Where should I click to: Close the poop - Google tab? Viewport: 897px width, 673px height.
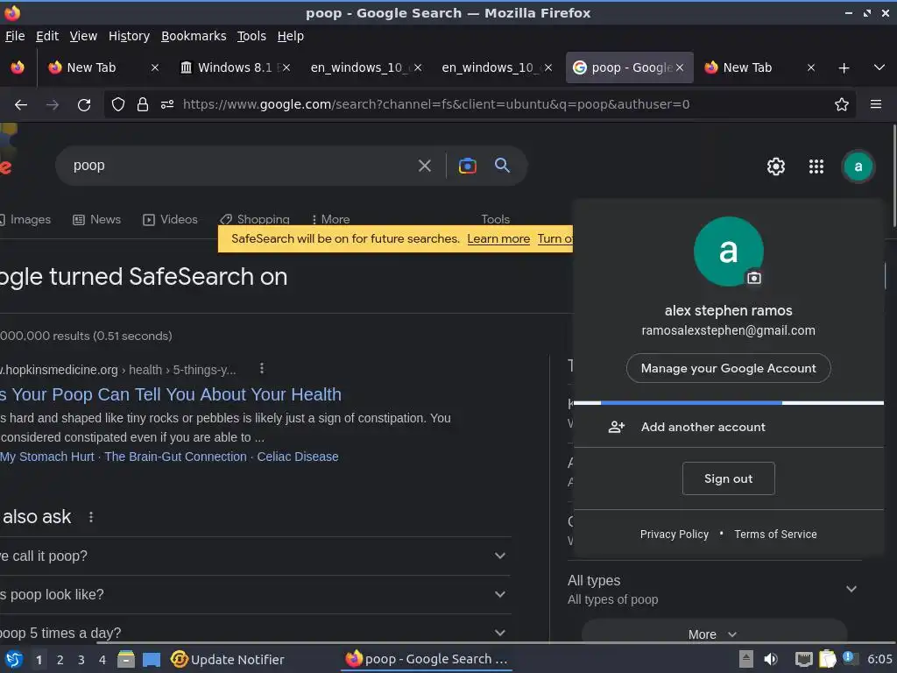tap(680, 67)
